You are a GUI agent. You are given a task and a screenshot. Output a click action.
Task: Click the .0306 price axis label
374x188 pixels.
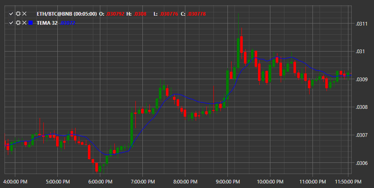click(361, 163)
